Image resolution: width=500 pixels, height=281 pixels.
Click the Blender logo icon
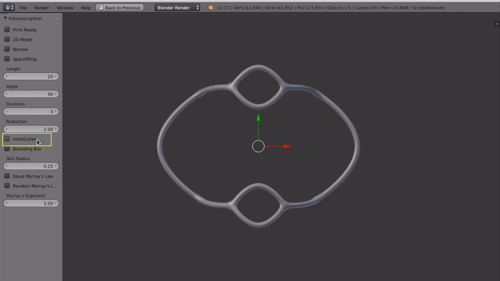tap(210, 7)
